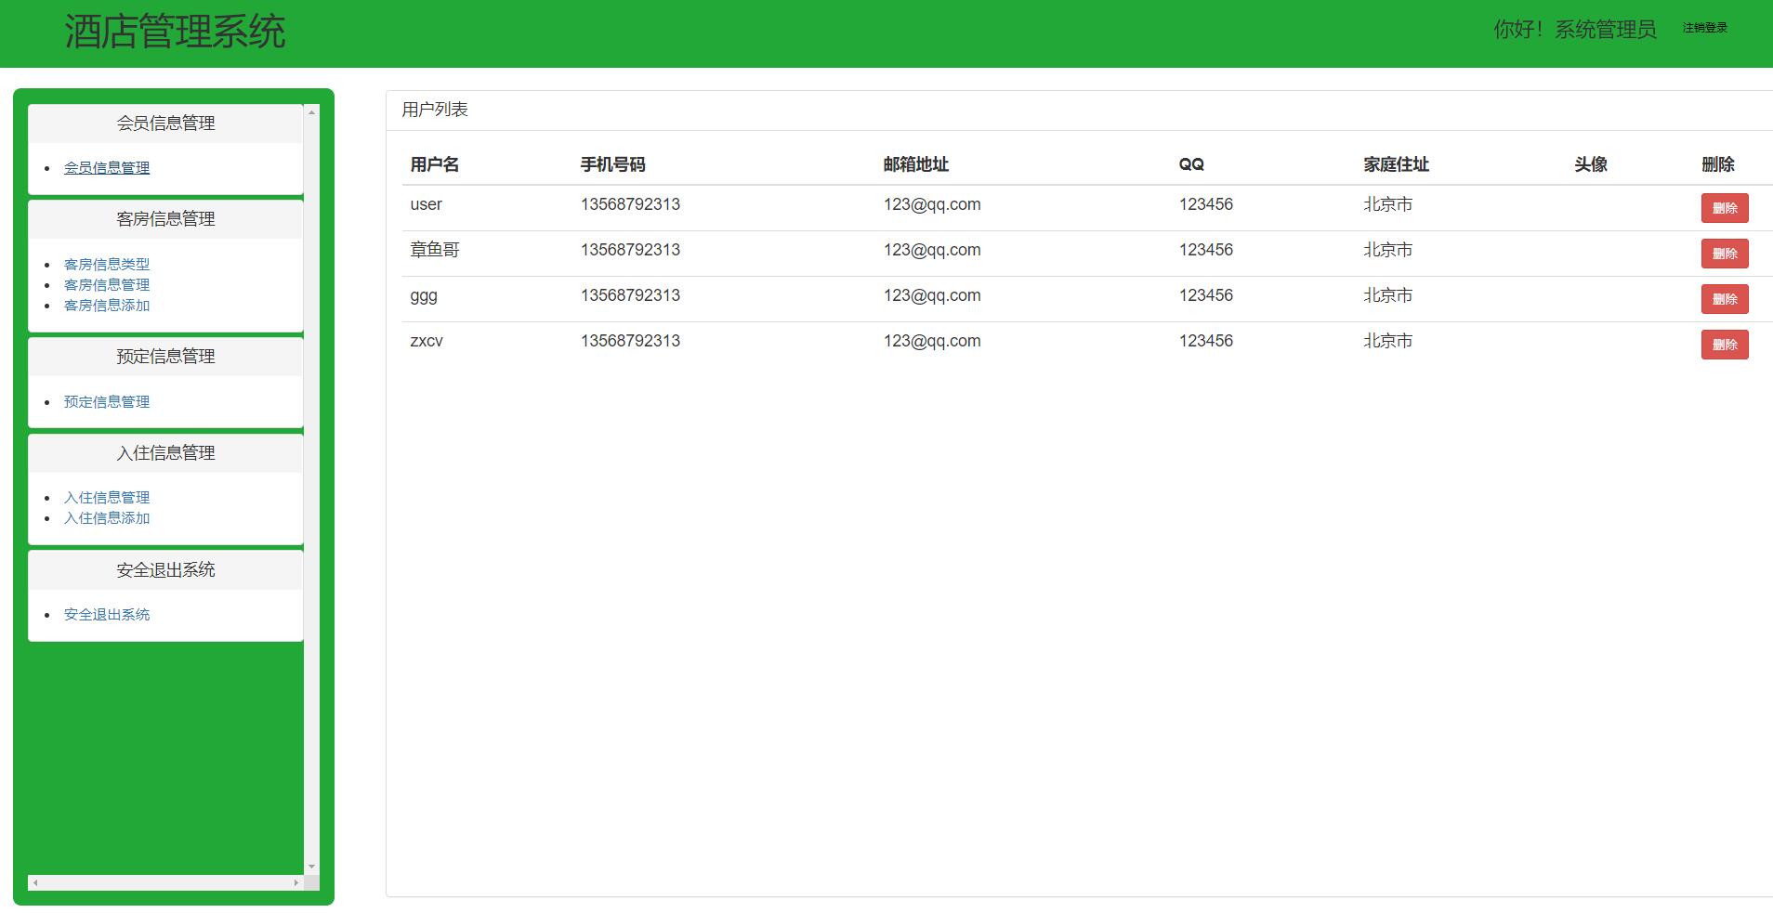
Task: Select the 预定信息管理 panel heading
Action: click(165, 357)
